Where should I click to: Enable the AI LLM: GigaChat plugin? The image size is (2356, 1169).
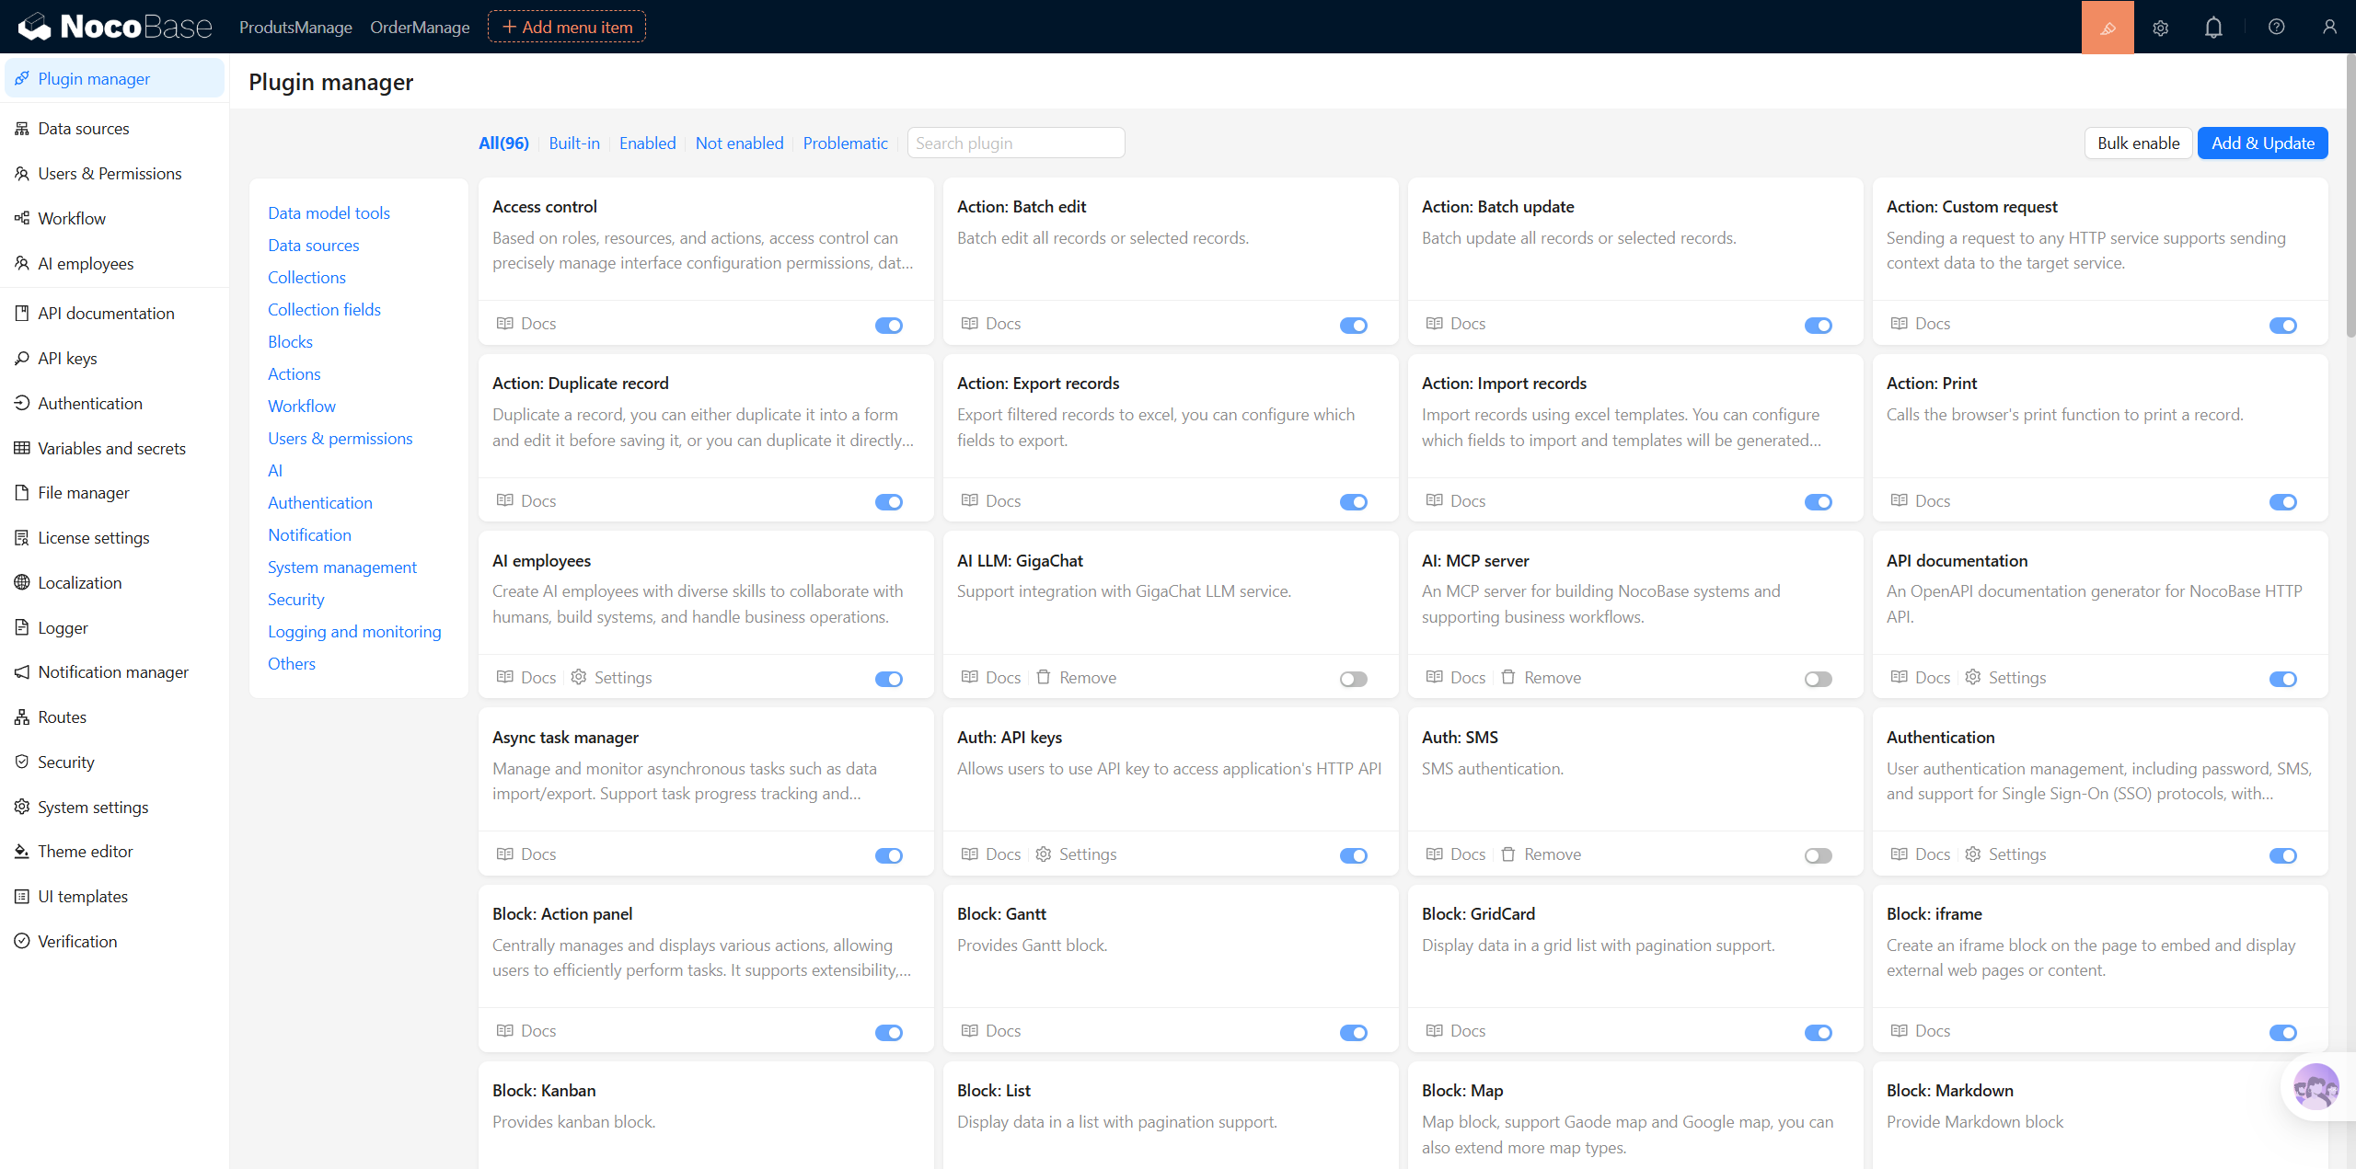(1353, 679)
